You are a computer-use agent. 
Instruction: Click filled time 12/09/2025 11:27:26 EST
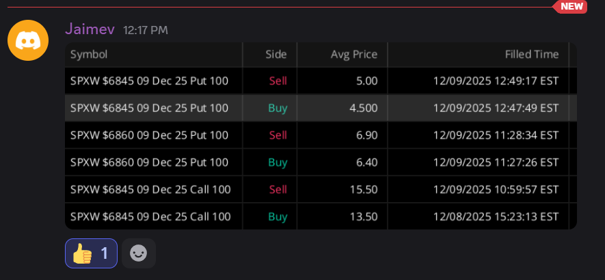pos(496,163)
